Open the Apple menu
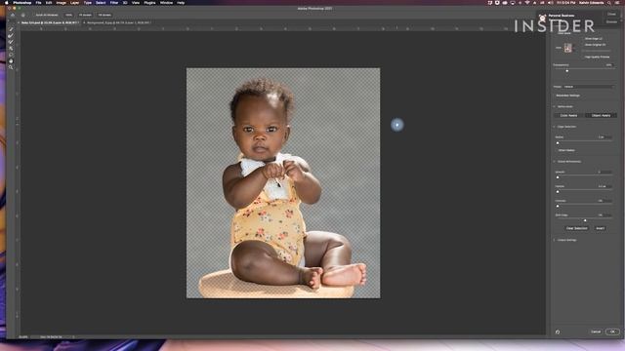The height and width of the screenshot is (351, 625). point(7,2)
